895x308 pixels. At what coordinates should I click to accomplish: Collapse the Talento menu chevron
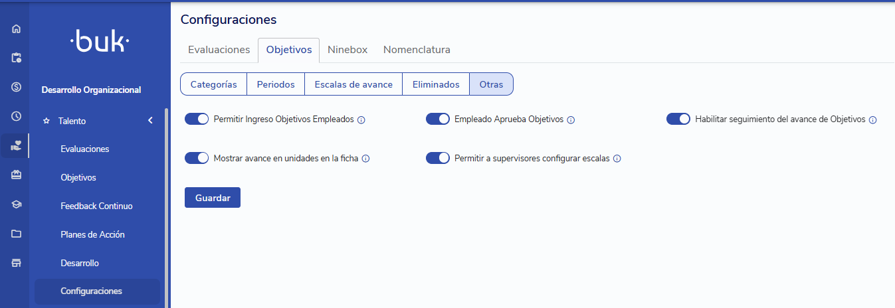150,121
